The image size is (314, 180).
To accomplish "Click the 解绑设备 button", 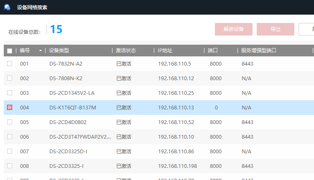I will (234, 29).
